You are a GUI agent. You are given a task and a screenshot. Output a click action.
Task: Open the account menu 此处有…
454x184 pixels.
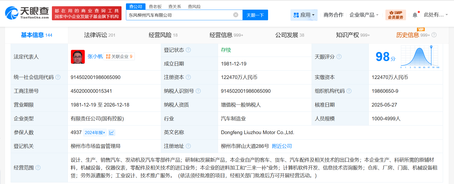coord(436,15)
